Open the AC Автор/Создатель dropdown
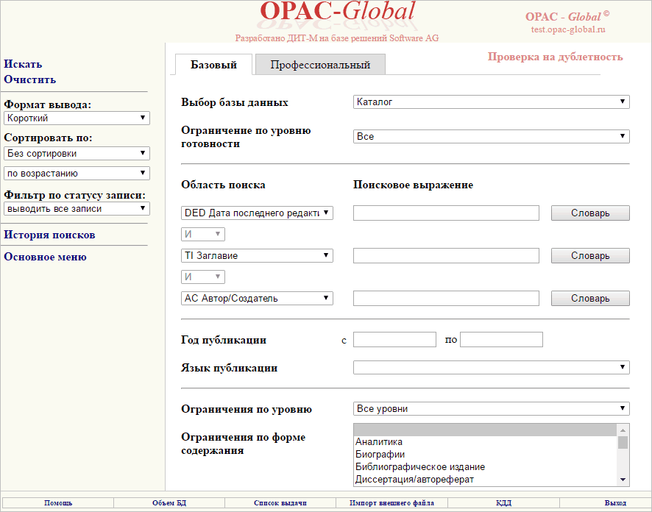The height and width of the screenshot is (512, 652). 257,299
